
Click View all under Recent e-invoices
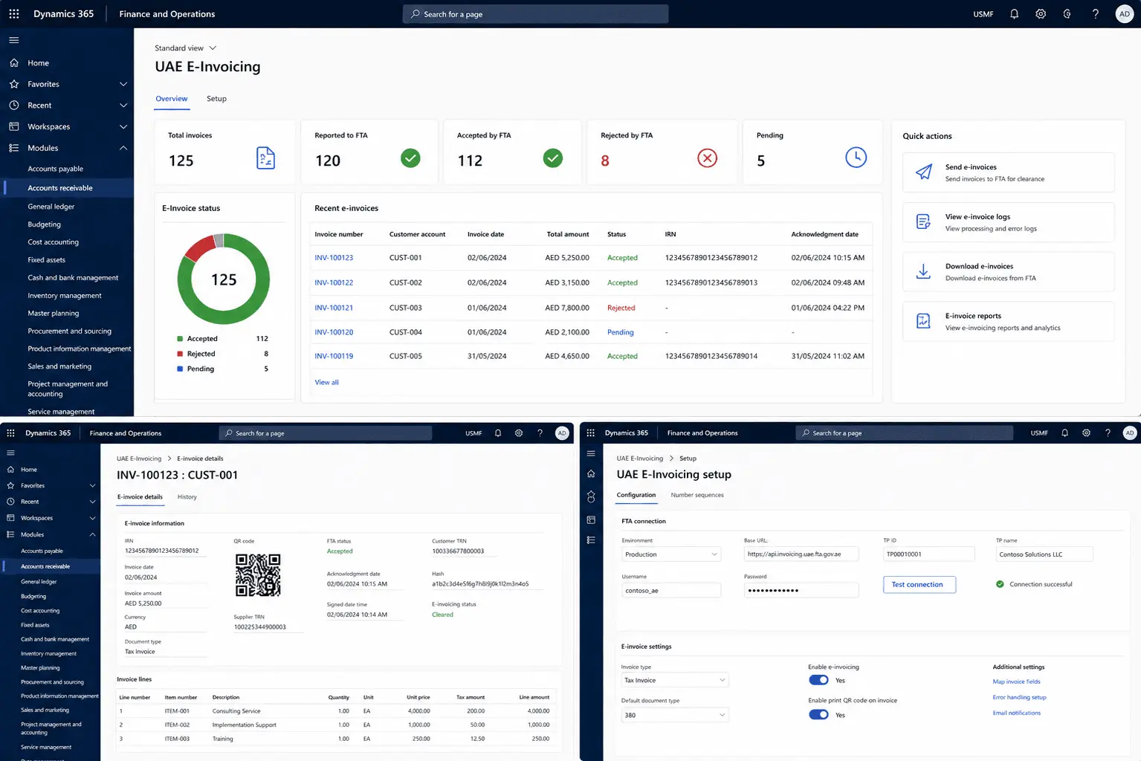click(326, 383)
